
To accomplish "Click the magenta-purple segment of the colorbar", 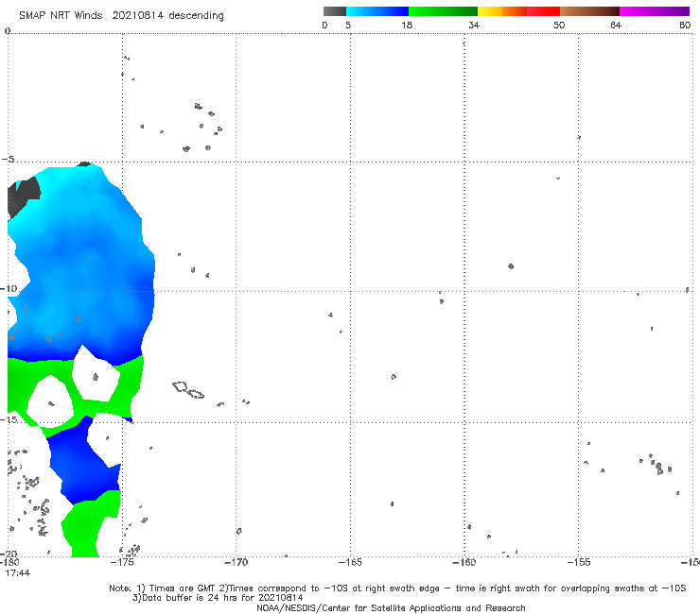I will (x=655, y=11).
